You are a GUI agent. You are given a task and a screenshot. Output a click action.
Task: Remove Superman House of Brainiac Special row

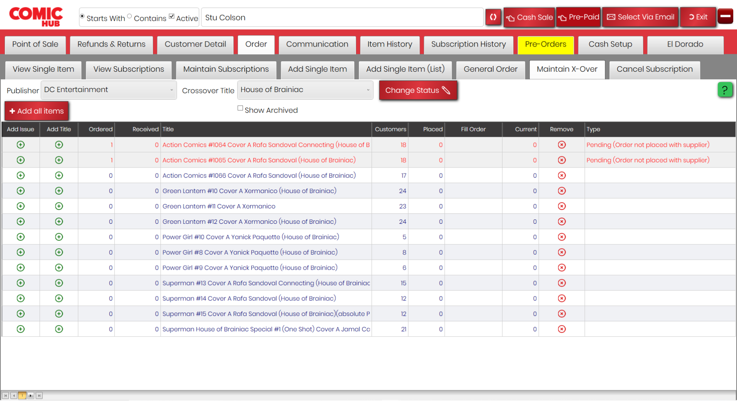(562, 329)
